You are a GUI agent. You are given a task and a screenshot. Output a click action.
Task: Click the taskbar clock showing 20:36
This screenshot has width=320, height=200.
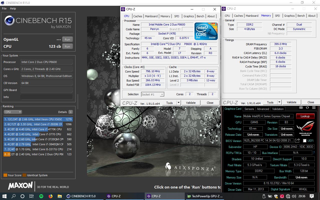tap(302, 196)
